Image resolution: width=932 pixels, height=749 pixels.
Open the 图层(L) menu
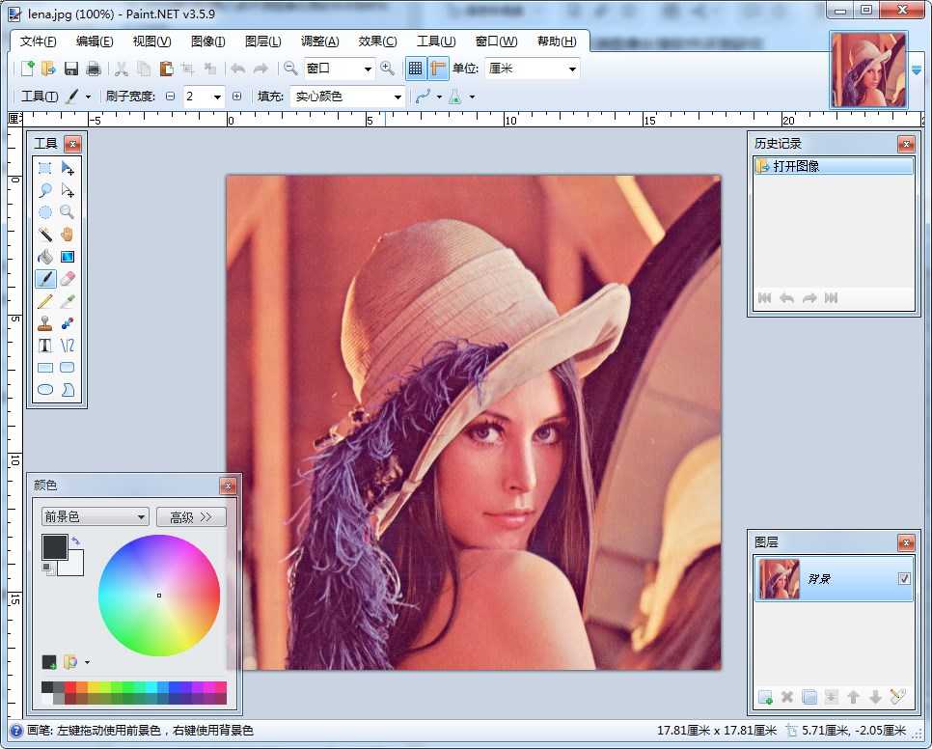(x=262, y=41)
